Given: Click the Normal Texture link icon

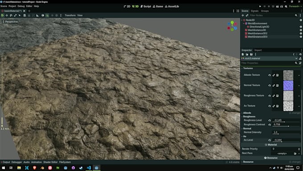Looking at the screenshot, I should pos(274,85).
